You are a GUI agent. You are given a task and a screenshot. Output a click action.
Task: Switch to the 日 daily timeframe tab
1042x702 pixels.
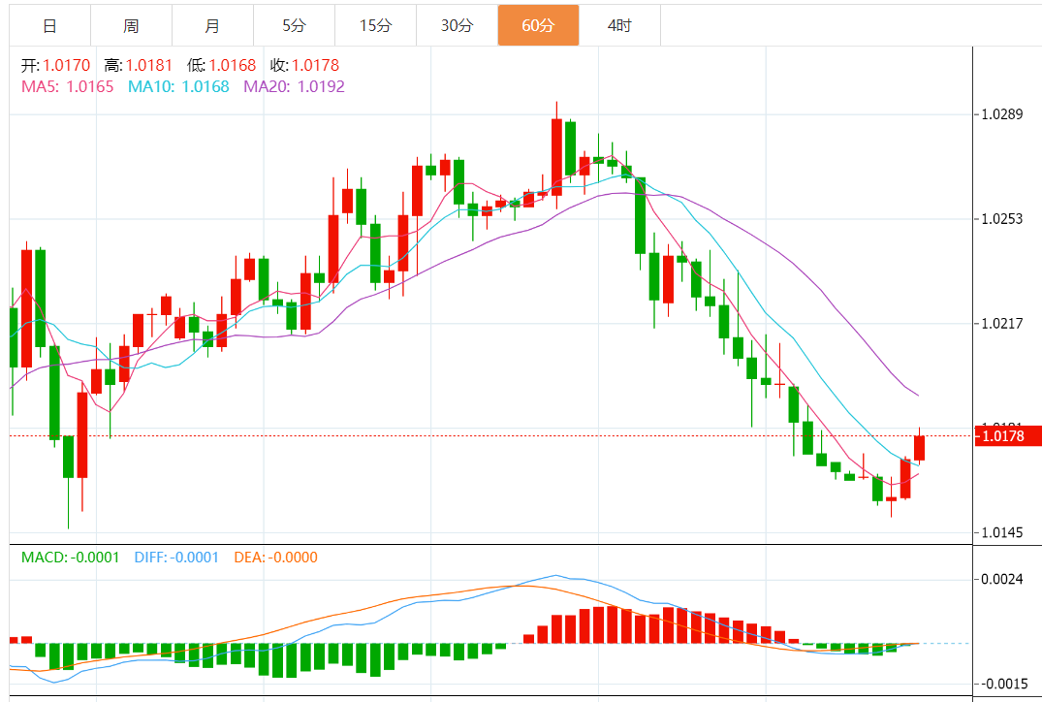coord(49,25)
